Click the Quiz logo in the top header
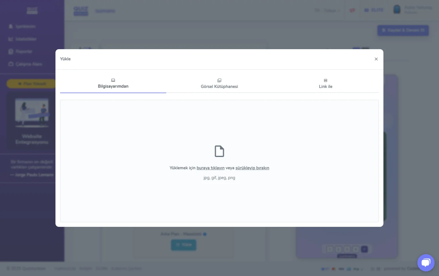The image size is (439, 276). (x=81, y=11)
